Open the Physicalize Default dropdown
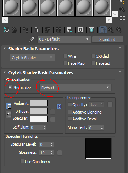This screenshot has height=173, width=128. (76, 88)
